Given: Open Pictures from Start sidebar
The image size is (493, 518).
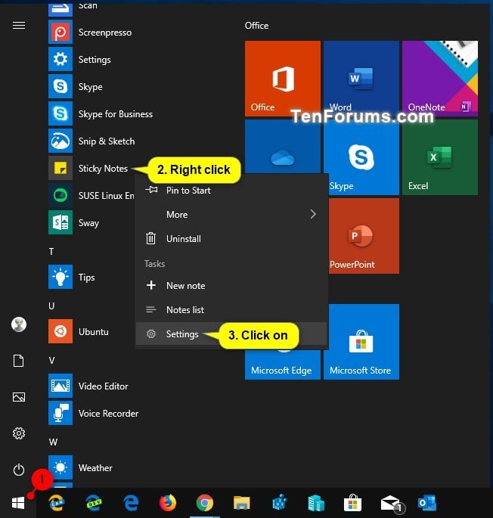Looking at the screenshot, I should [18, 397].
